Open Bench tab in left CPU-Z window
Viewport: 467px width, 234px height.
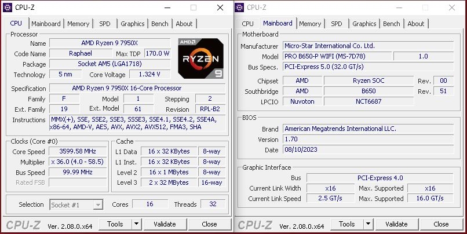point(160,24)
